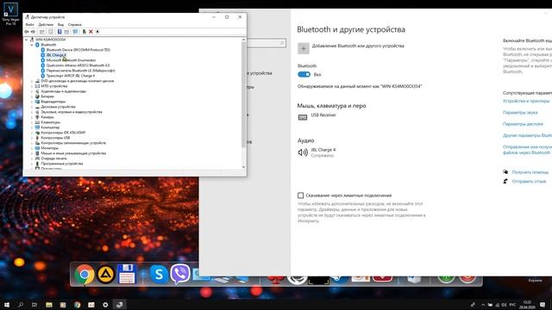This screenshot has height=310, width=552.
Task: Click Back arrow in Device Manager toolbar
Action: click(27, 32)
